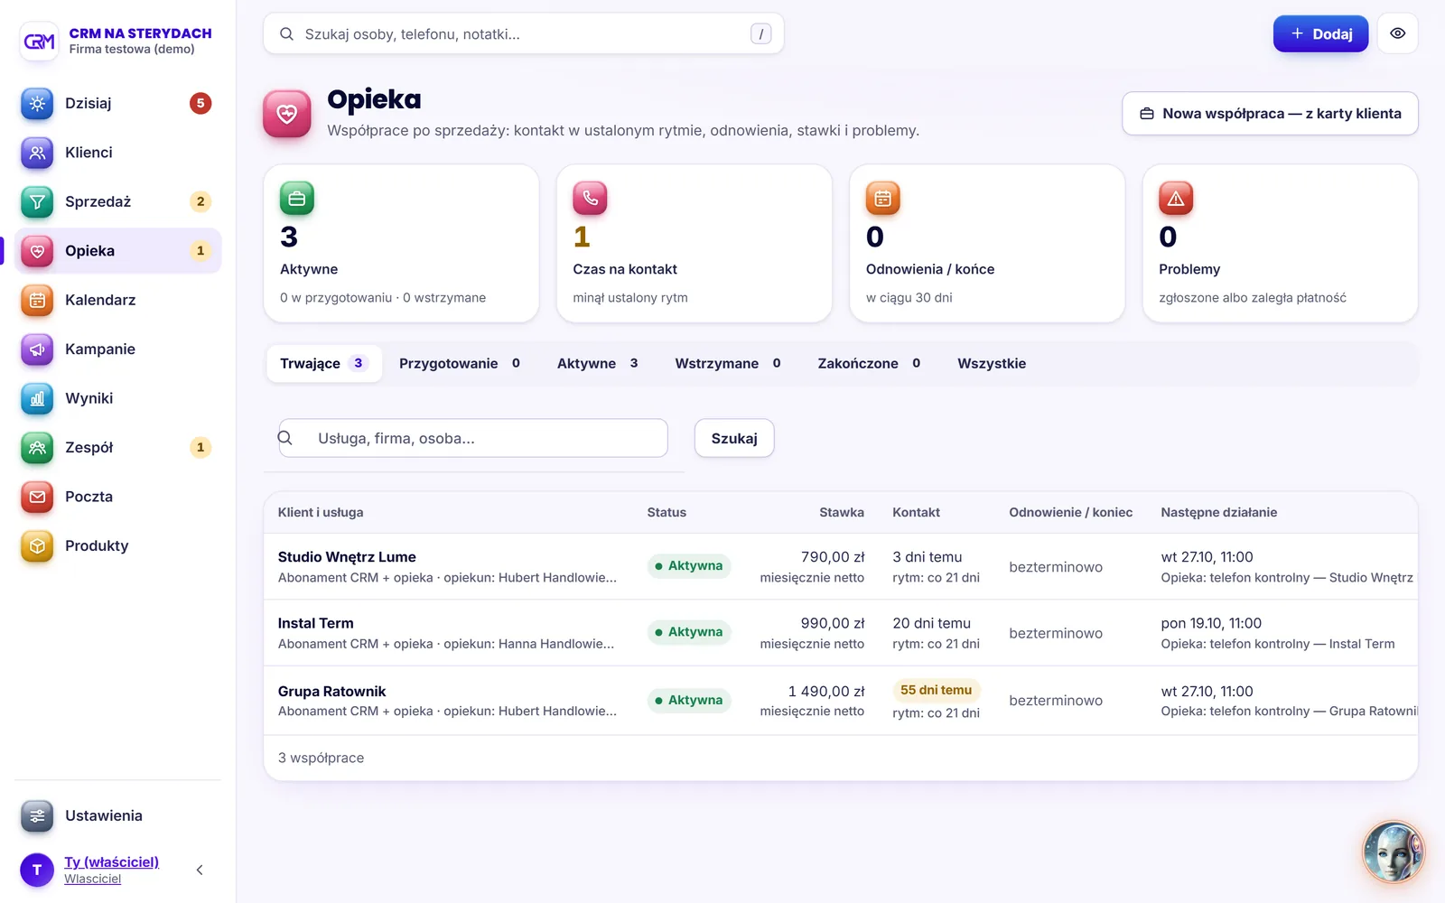Image resolution: width=1445 pixels, height=903 pixels.
Task: Open the Studio Wnętrz Lume row
Action: (x=841, y=567)
